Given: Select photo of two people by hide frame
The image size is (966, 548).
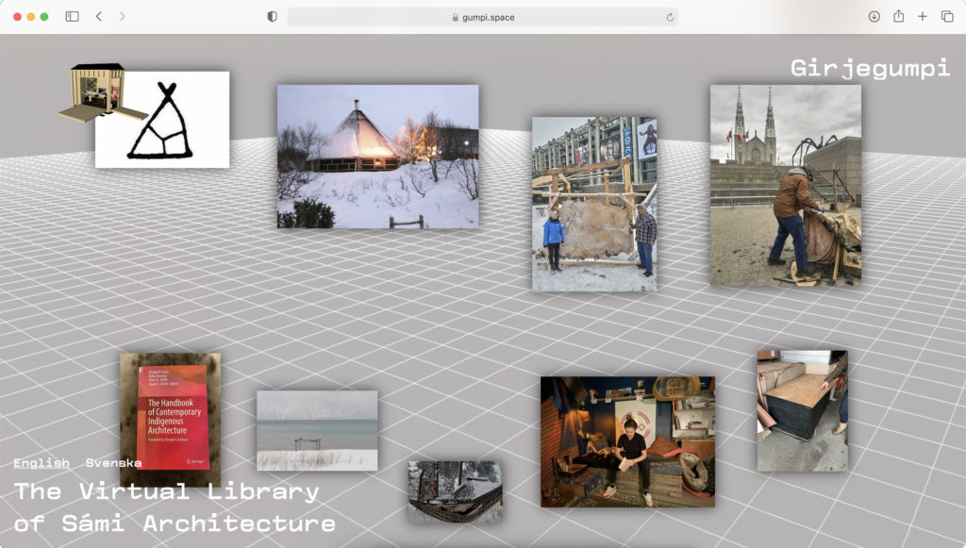Looking at the screenshot, I should tap(594, 204).
